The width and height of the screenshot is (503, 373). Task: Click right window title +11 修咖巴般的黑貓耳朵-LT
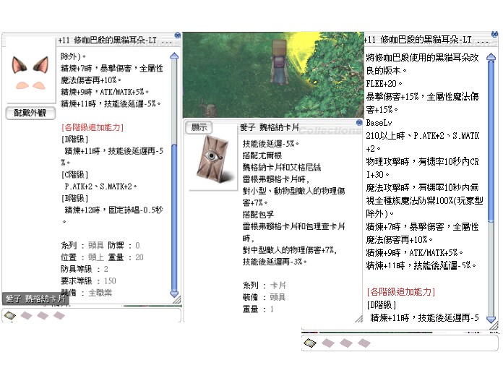[418, 40]
